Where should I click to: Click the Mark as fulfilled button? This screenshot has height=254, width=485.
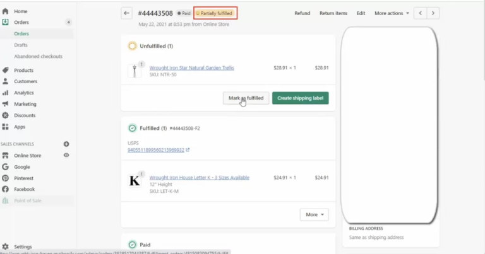246,98
